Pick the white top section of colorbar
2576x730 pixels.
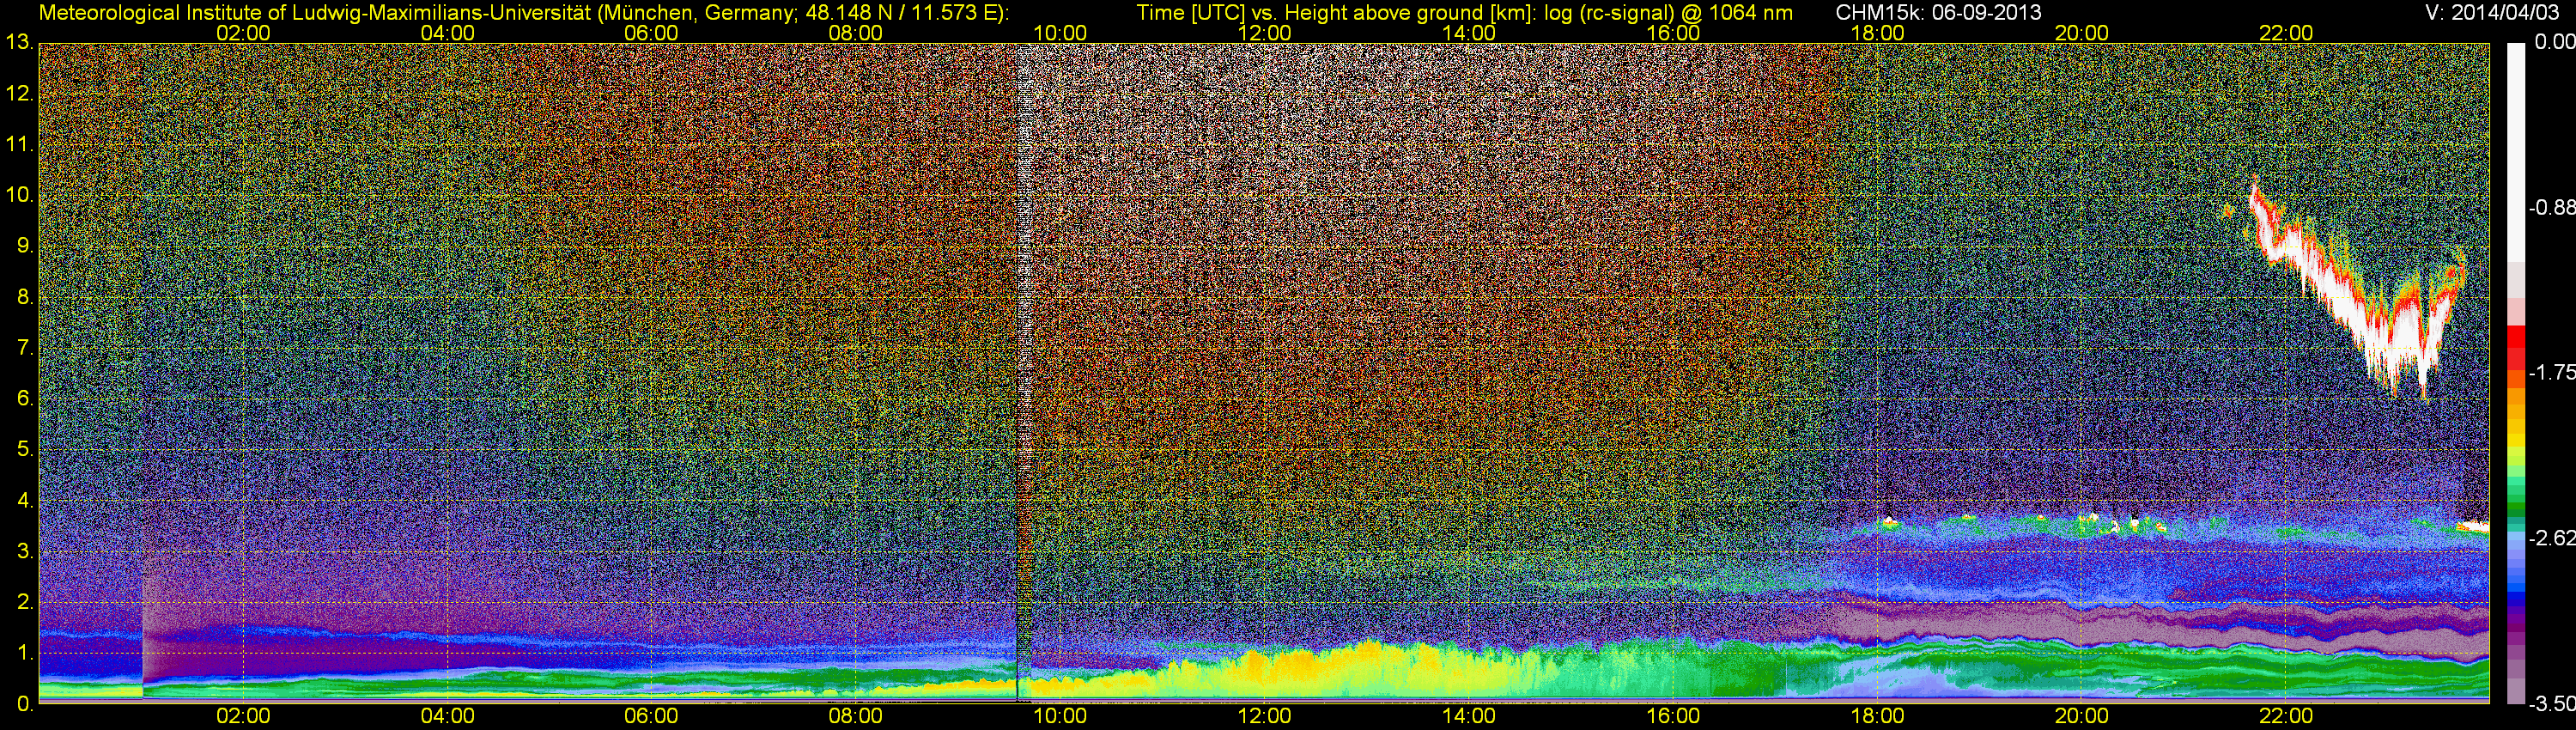coord(2515,150)
